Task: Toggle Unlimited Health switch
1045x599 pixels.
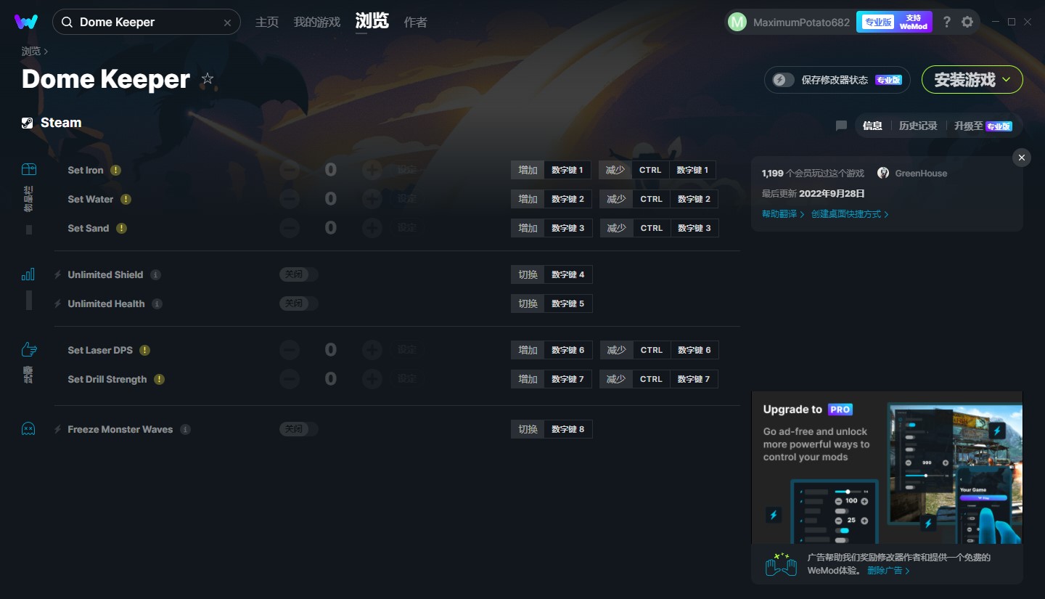Action: [x=298, y=303]
